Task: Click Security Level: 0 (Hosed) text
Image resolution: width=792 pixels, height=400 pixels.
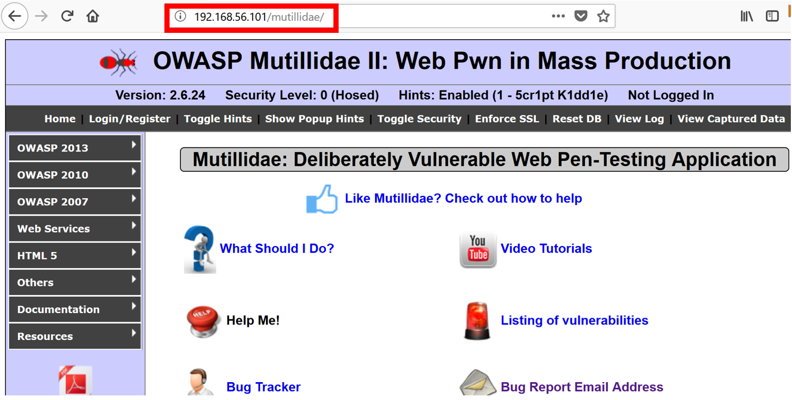Action: [302, 95]
